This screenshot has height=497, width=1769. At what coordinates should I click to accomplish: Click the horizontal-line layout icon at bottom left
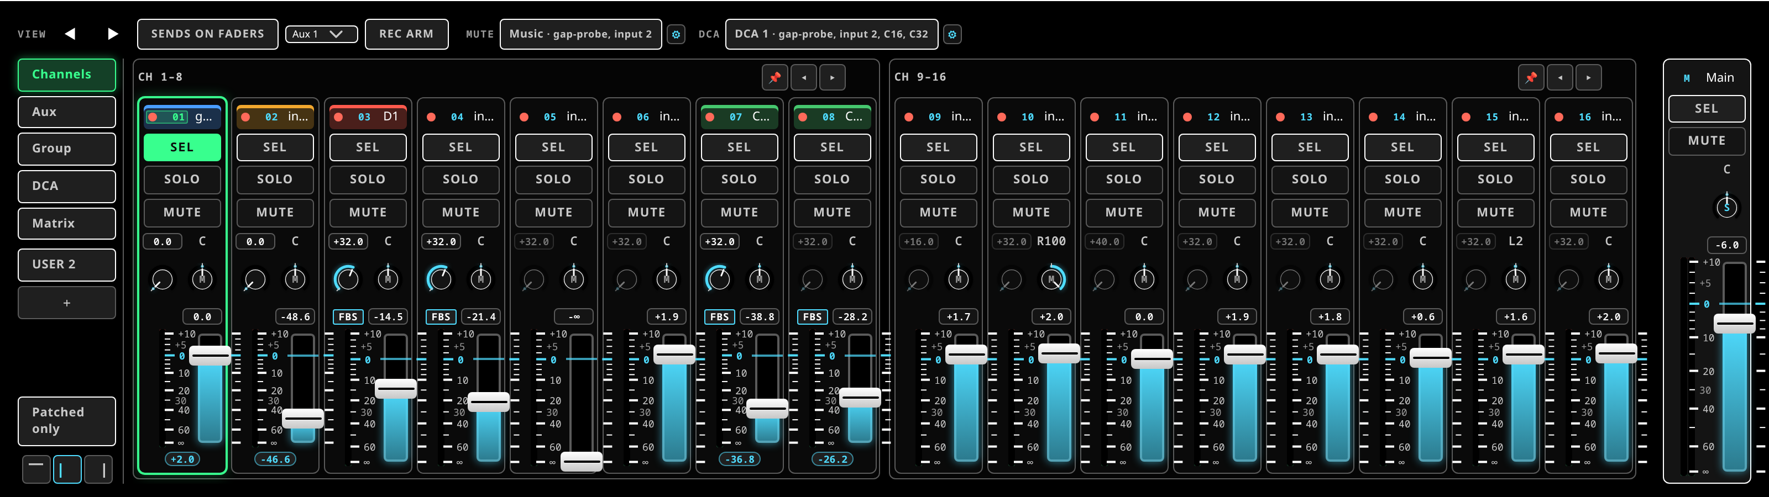(36, 469)
